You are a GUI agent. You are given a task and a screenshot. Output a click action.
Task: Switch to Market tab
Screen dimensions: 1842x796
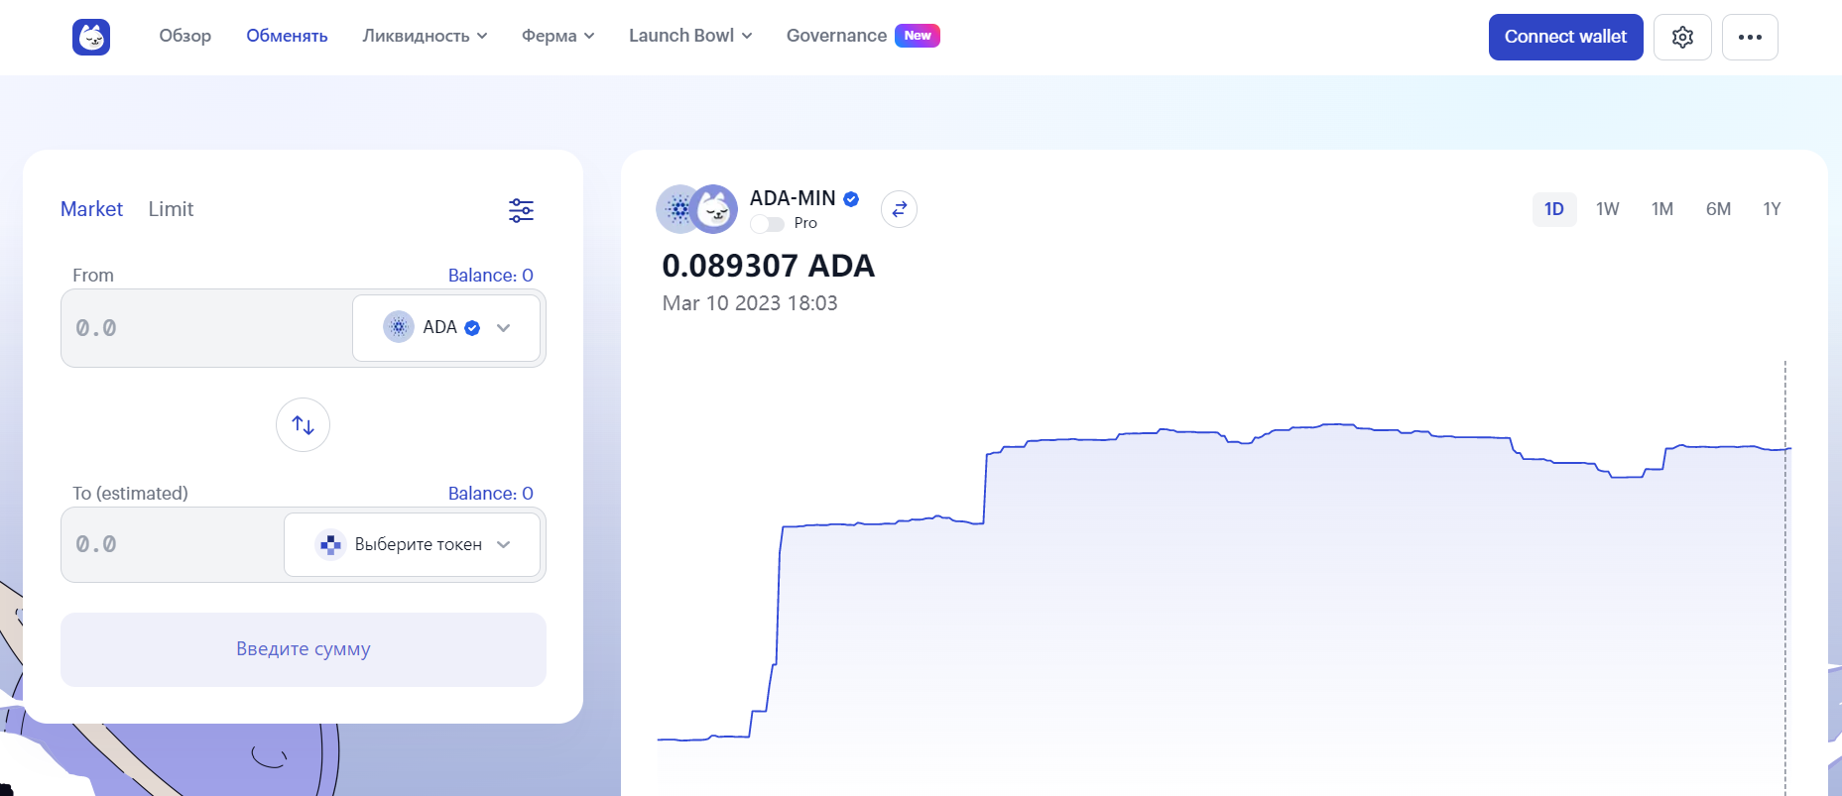(x=91, y=209)
